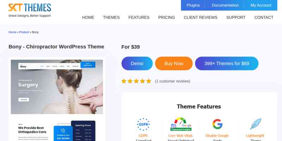Select the HOME menu item
Screen dimensions: 282x141
88,17
